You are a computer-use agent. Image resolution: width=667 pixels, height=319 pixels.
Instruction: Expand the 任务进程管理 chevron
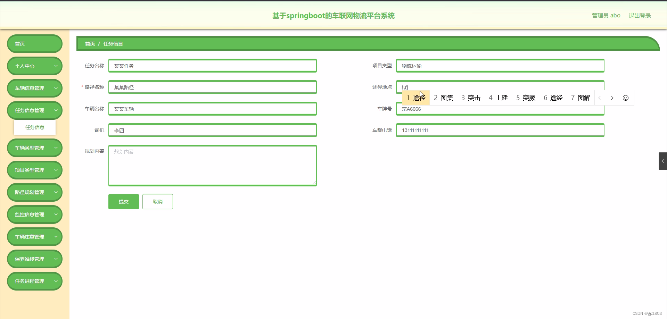(x=56, y=281)
